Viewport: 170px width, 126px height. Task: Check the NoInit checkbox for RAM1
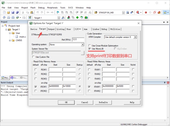point(133,69)
